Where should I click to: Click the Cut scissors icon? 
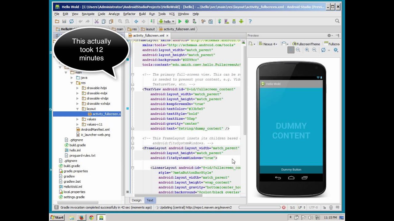96,21
